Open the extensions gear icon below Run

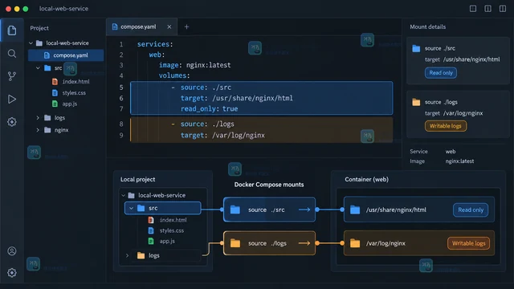pos(12,122)
